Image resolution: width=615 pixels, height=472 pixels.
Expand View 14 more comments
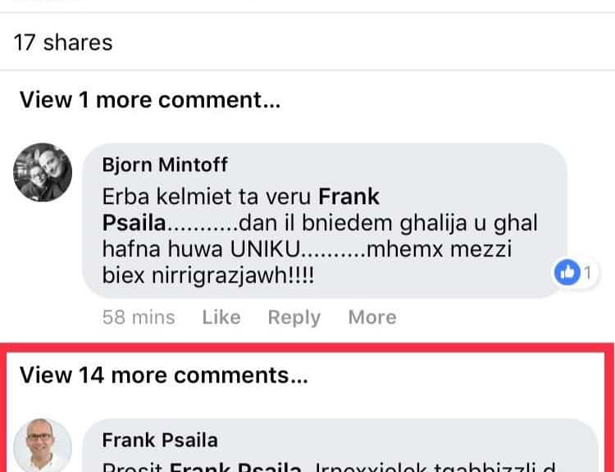(x=164, y=374)
